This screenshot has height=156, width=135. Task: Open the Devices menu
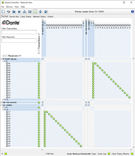[9, 7]
